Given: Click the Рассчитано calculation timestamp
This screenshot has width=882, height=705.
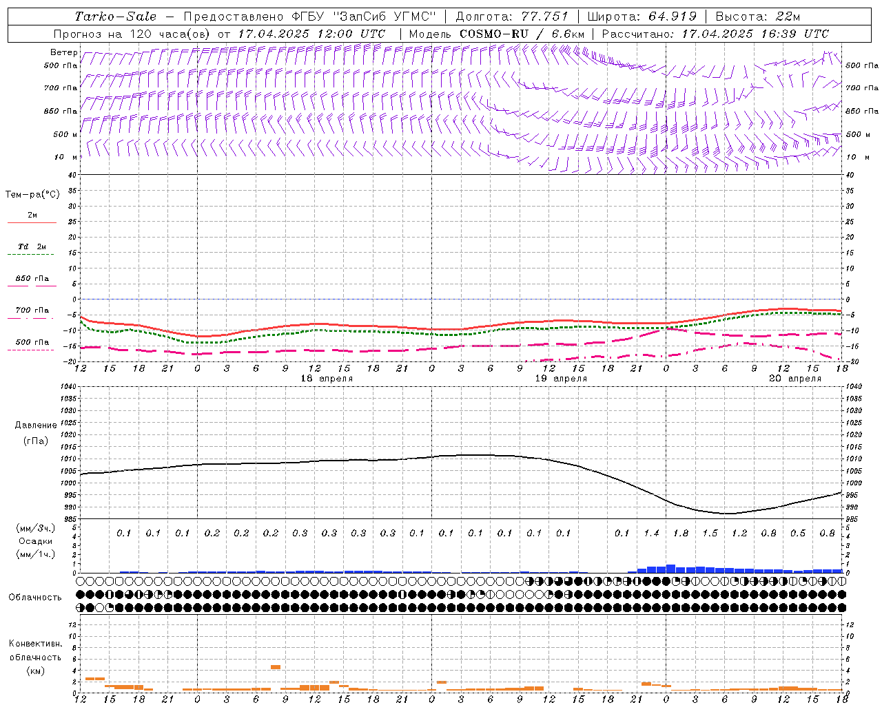Looking at the screenshot, I should click(x=715, y=34).
